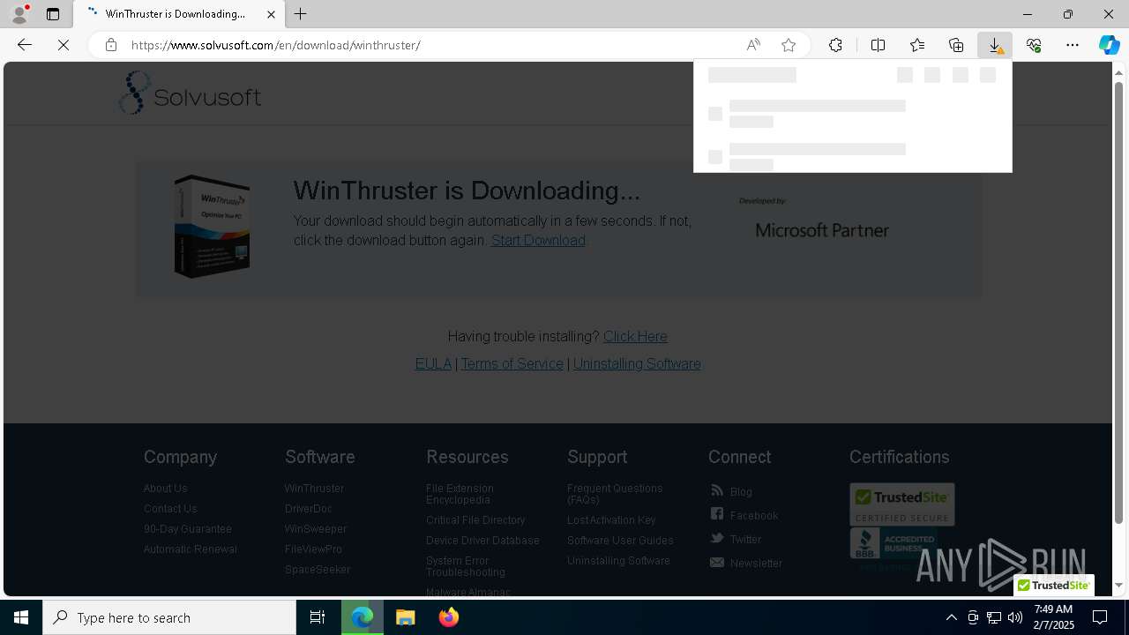Open Frequent Questions (FAQs) link

(615, 494)
